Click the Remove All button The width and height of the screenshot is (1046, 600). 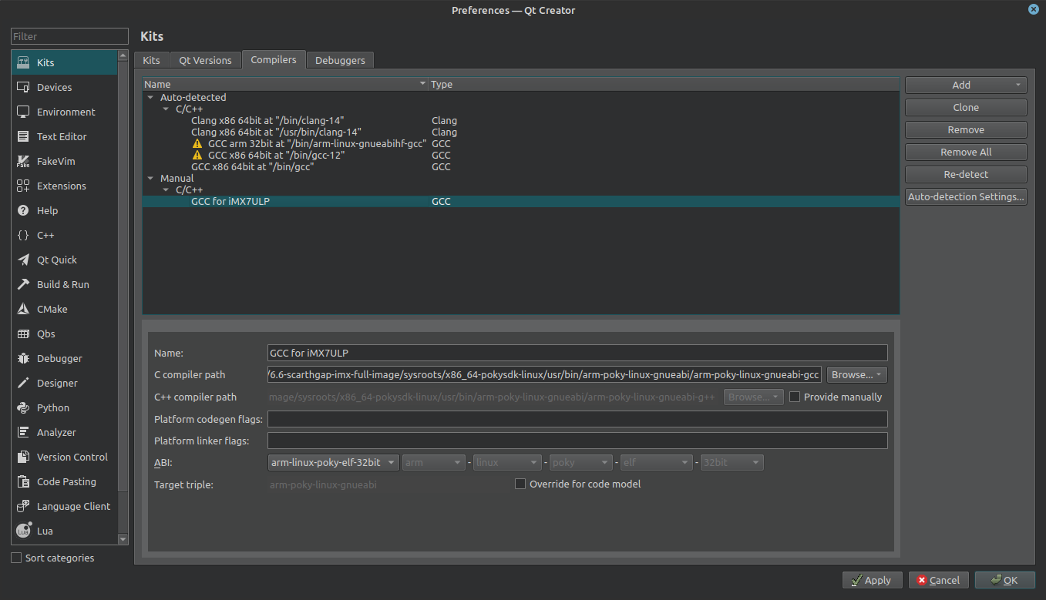tap(966, 152)
